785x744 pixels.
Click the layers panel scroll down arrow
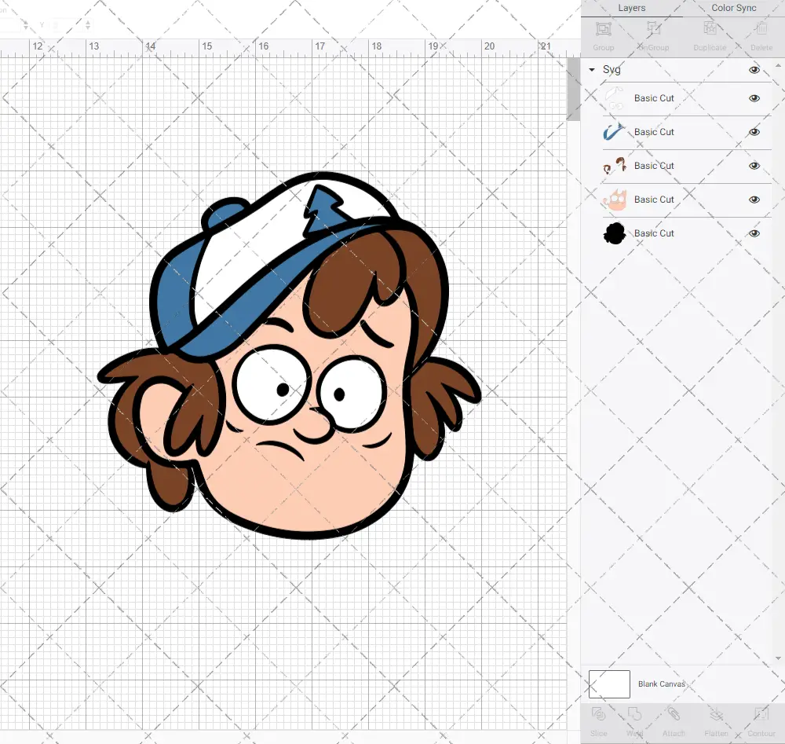click(777, 659)
